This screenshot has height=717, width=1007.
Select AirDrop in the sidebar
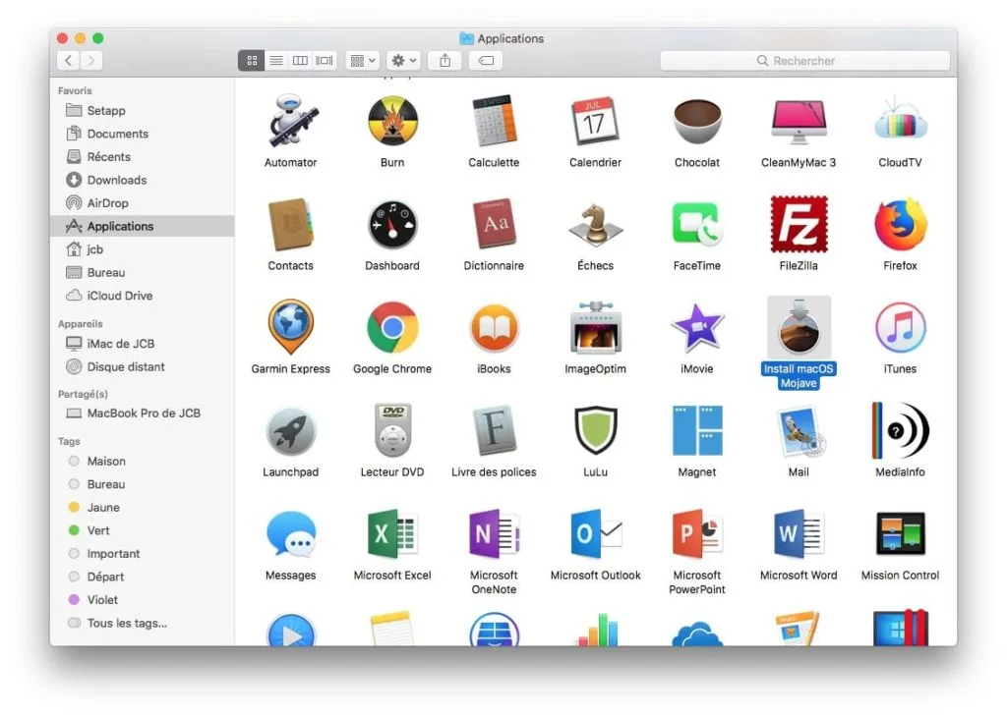[x=143, y=202]
